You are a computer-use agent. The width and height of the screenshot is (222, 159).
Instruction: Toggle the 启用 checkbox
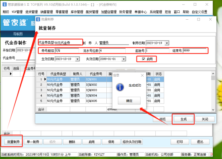click(144, 59)
